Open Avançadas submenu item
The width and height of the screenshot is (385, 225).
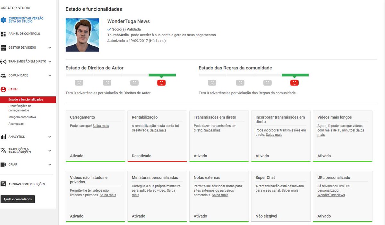click(16, 124)
